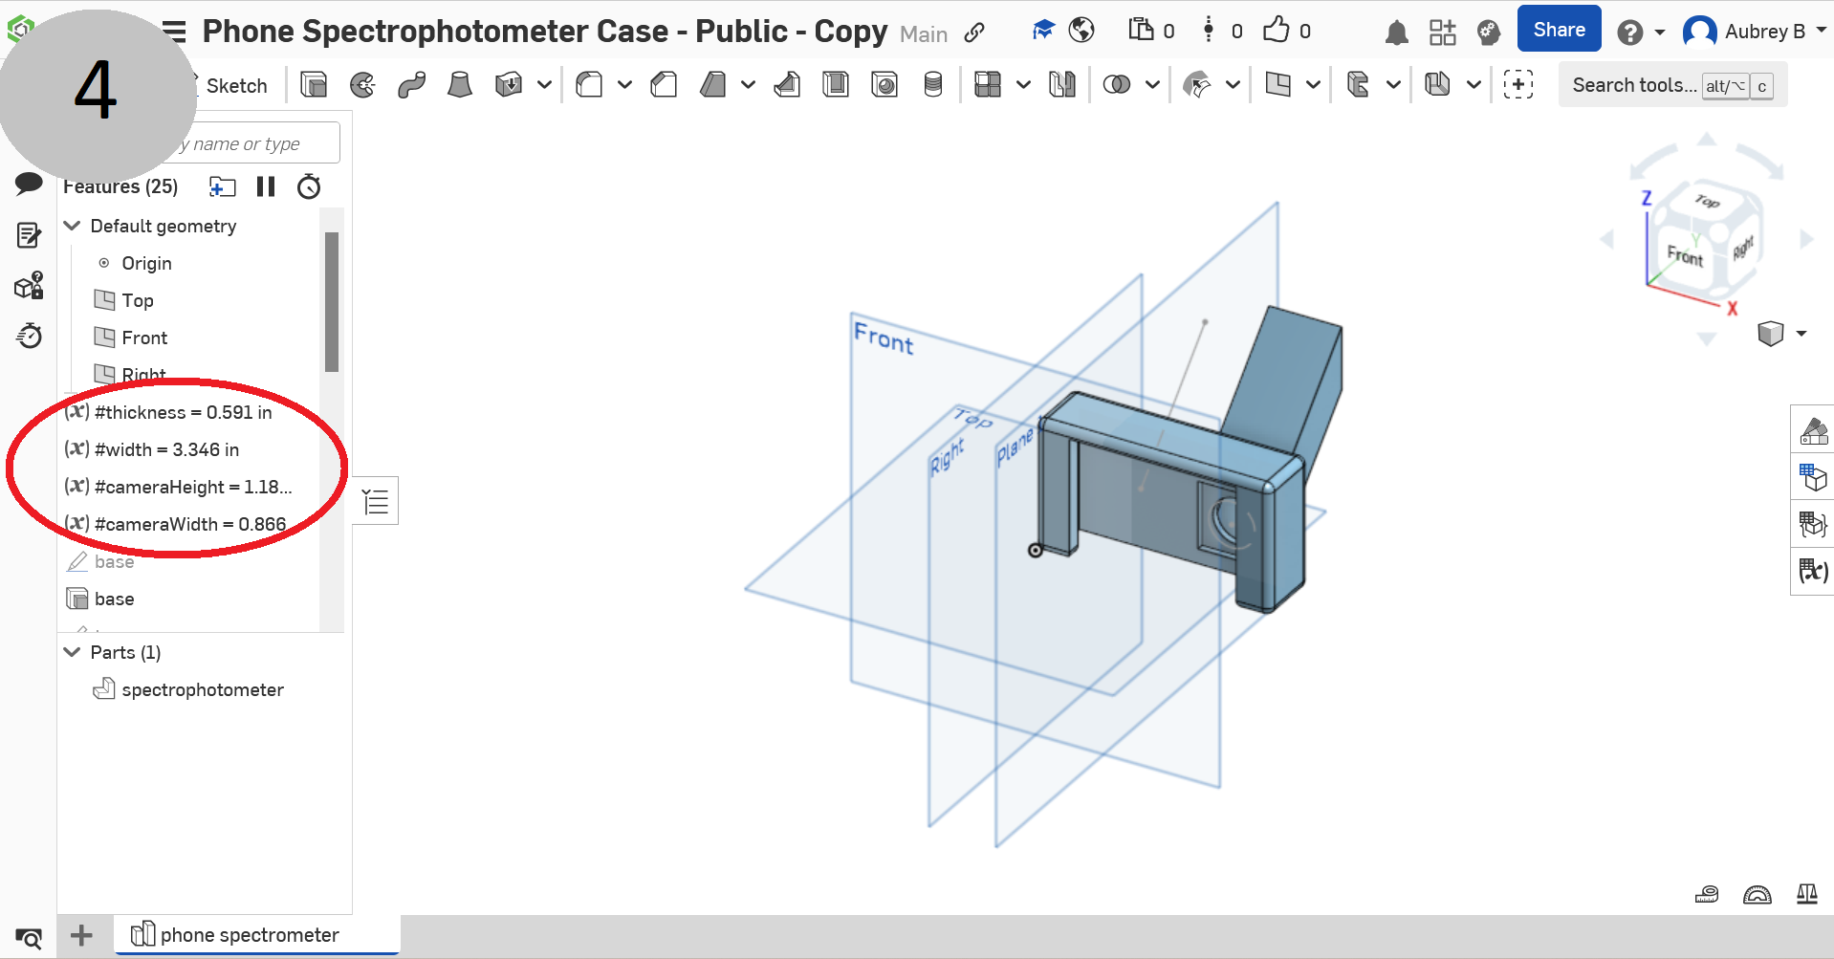The height and width of the screenshot is (959, 1834).
Task: Expand the Boolean tool dropdown arrow
Action: [1153, 85]
